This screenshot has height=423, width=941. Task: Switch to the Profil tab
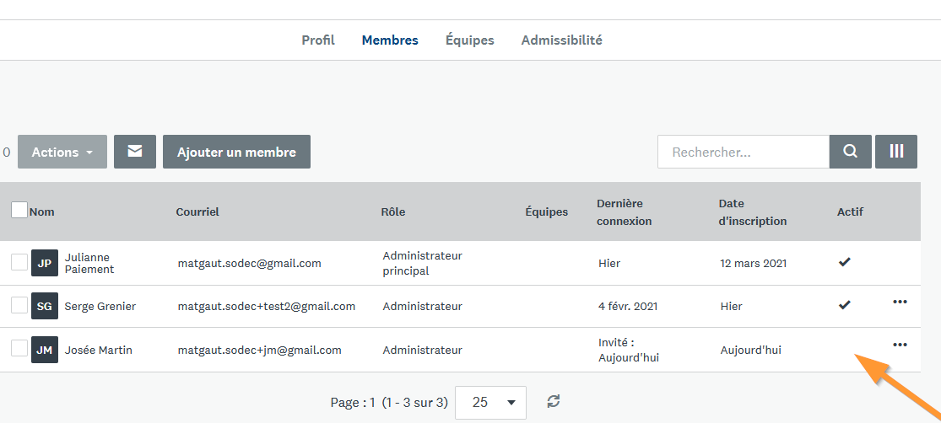tap(318, 40)
